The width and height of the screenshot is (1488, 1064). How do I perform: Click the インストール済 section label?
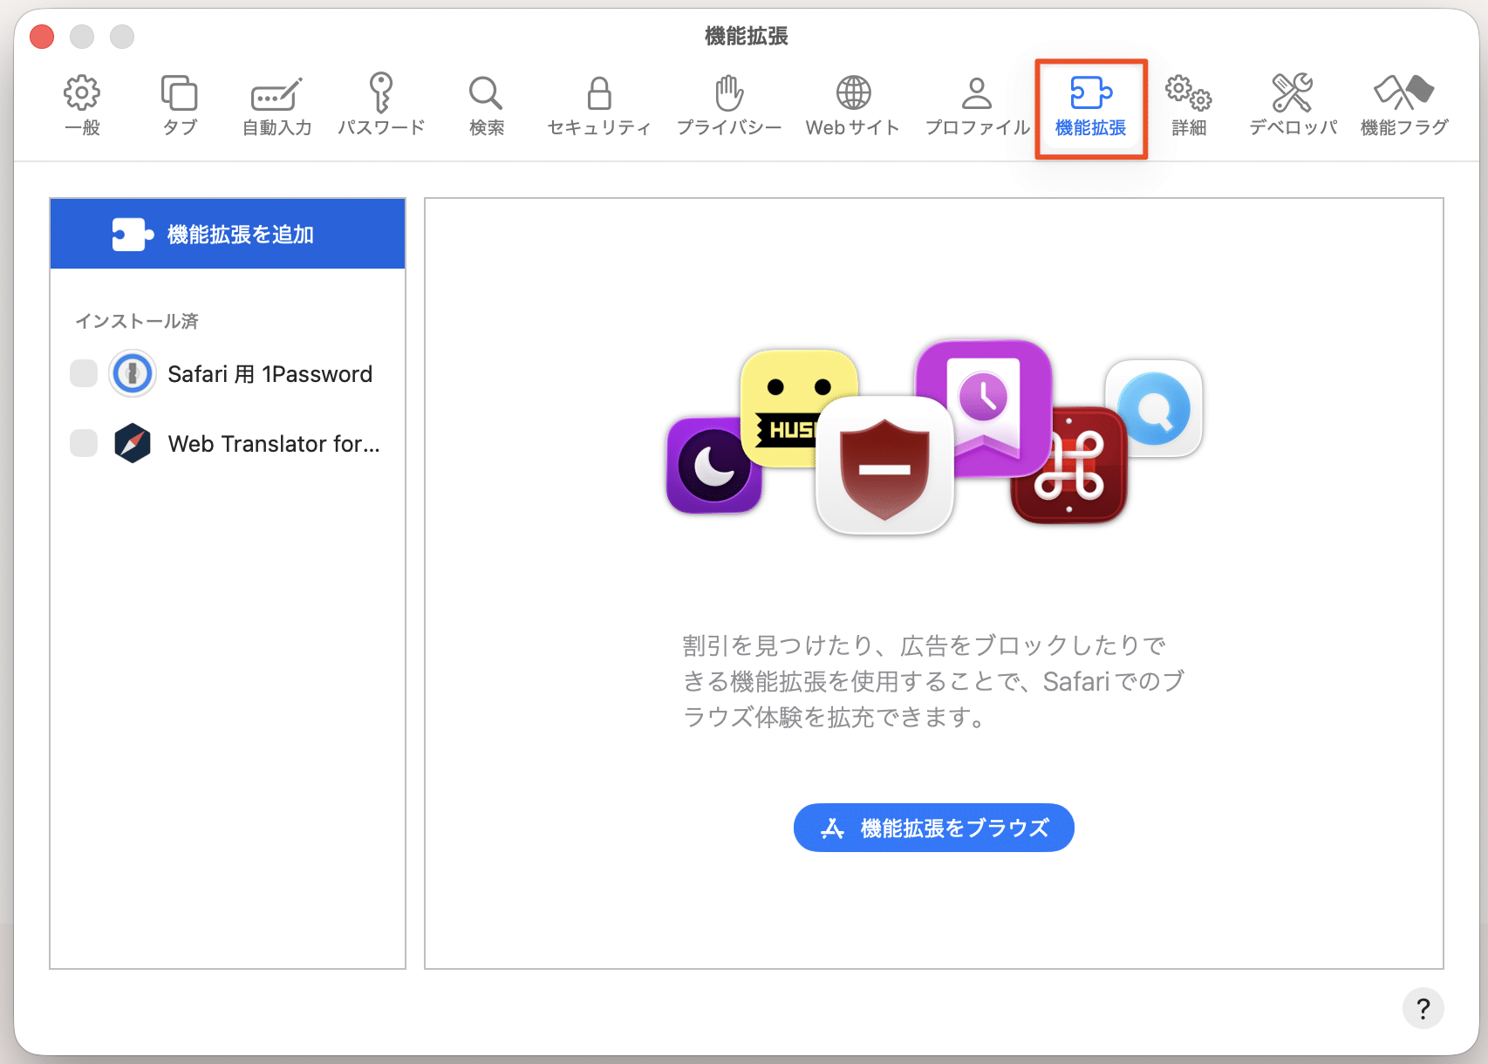coord(137,321)
